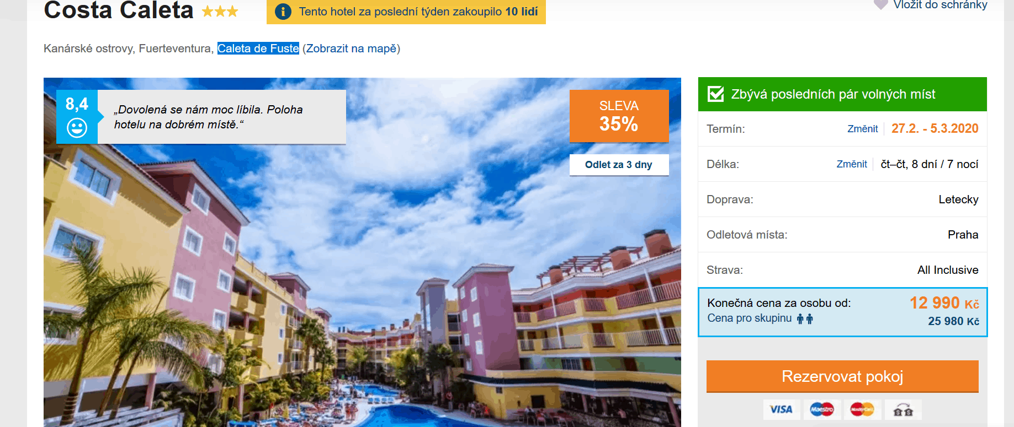1014x427 pixels.
Task: Click the bank transfer payment icon
Action: click(x=903, y=409)
